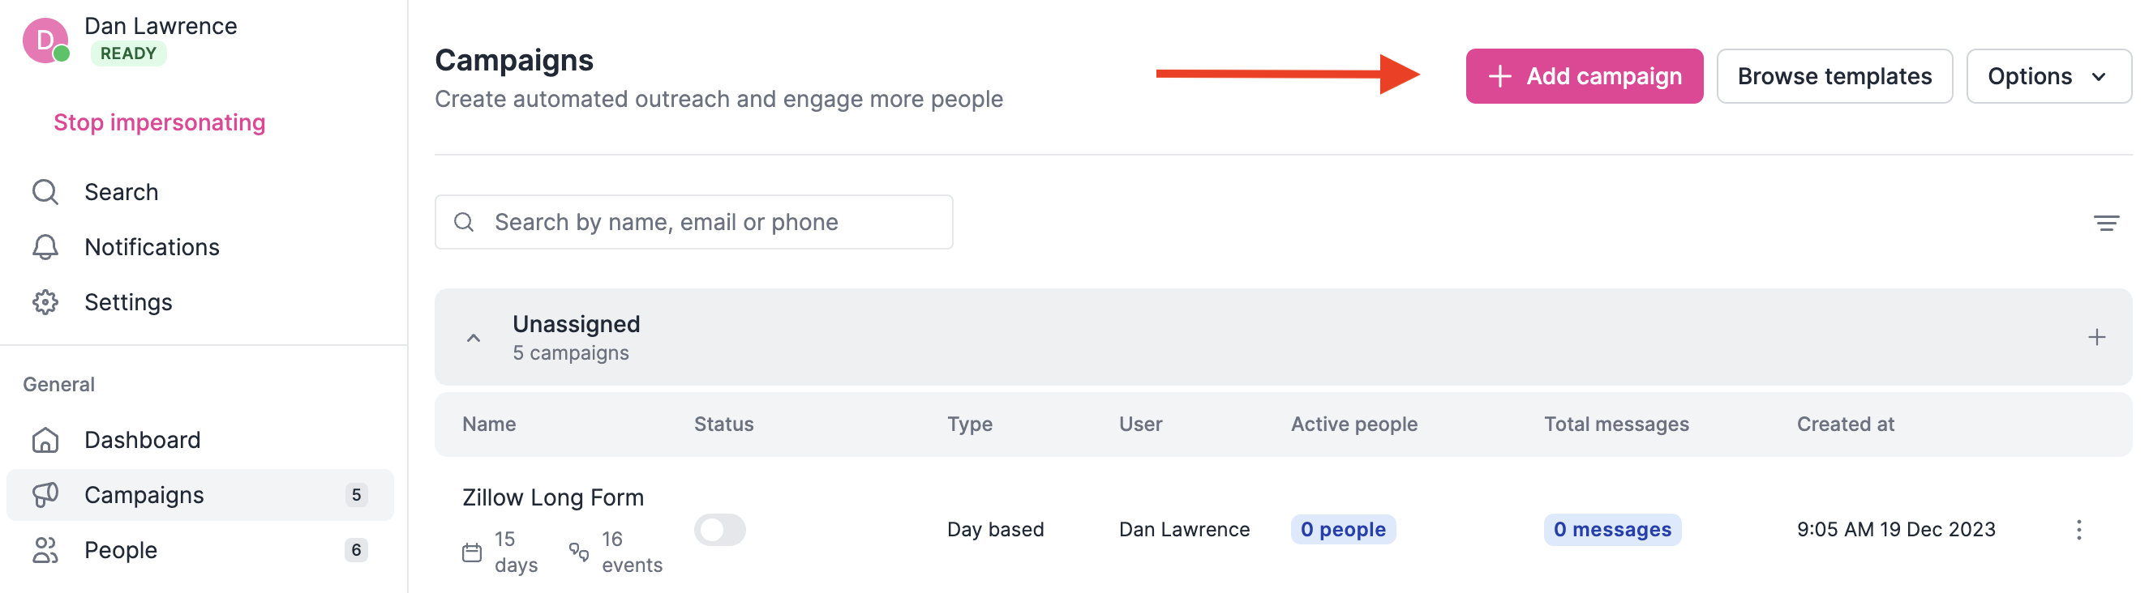Select Campaigns in the sidebar menu
Image resolution: width=2149 pixels, height=593 pixels.
pyautogui.click(x=144, y=494)
